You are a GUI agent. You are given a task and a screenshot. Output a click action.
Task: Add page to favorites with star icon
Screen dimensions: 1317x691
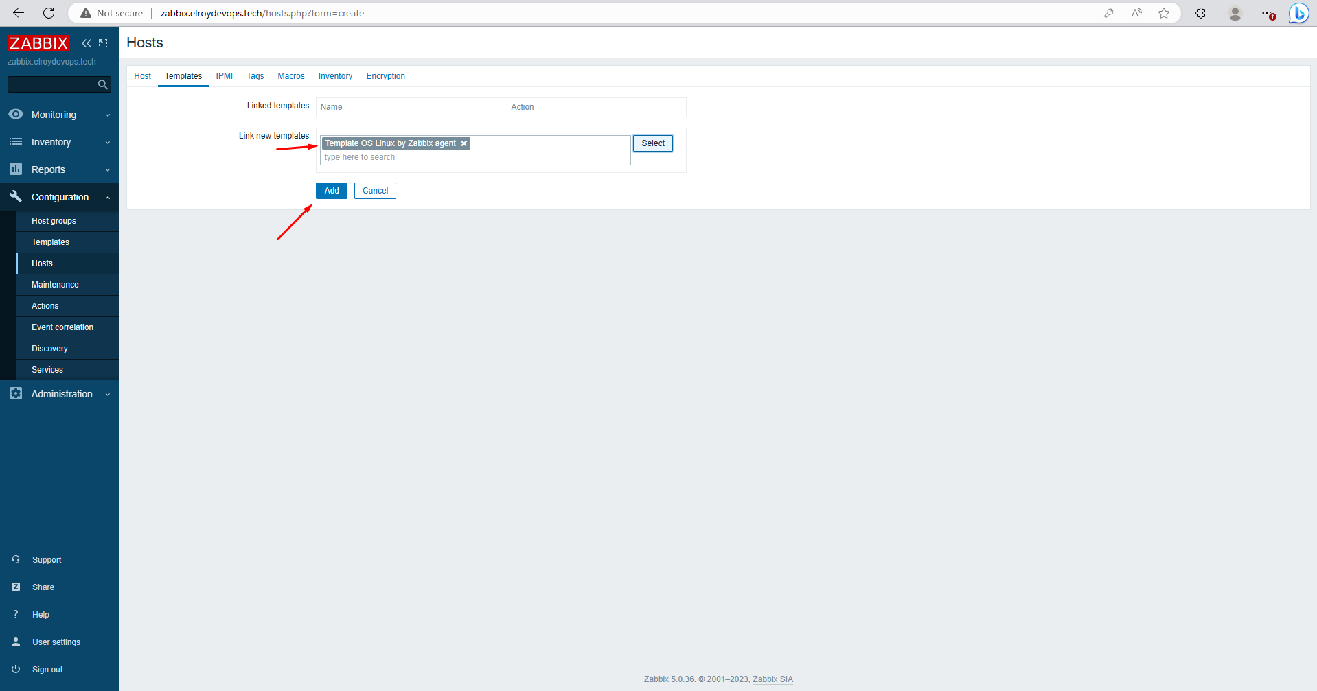coord(1164,13)
